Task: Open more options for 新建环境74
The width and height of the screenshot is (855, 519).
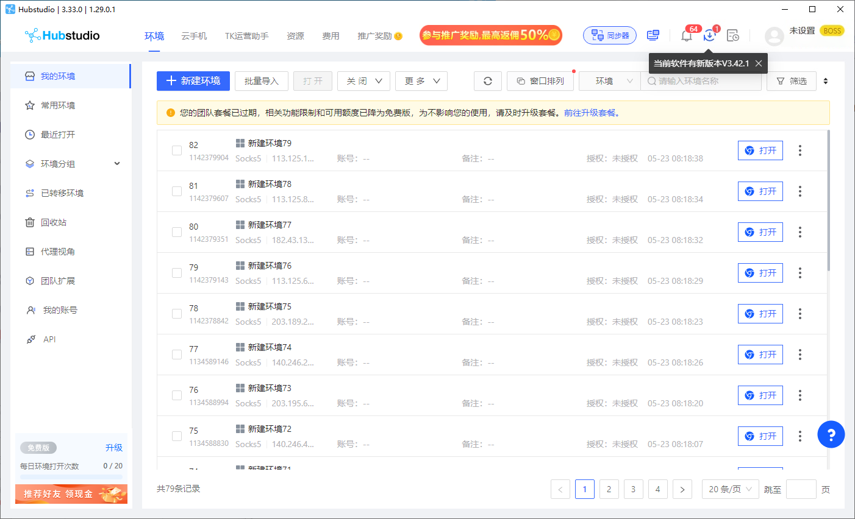Action: [x=800, y=355]
